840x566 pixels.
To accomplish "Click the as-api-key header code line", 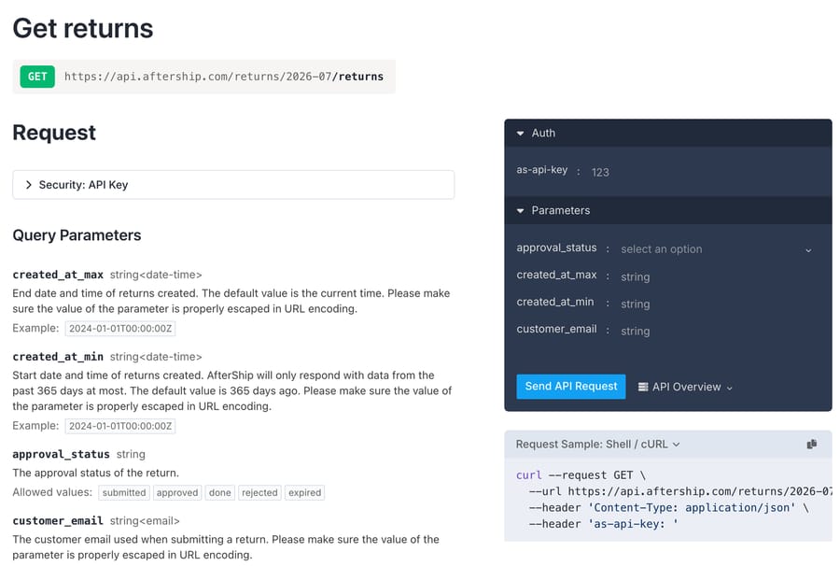I will [603, 524].
